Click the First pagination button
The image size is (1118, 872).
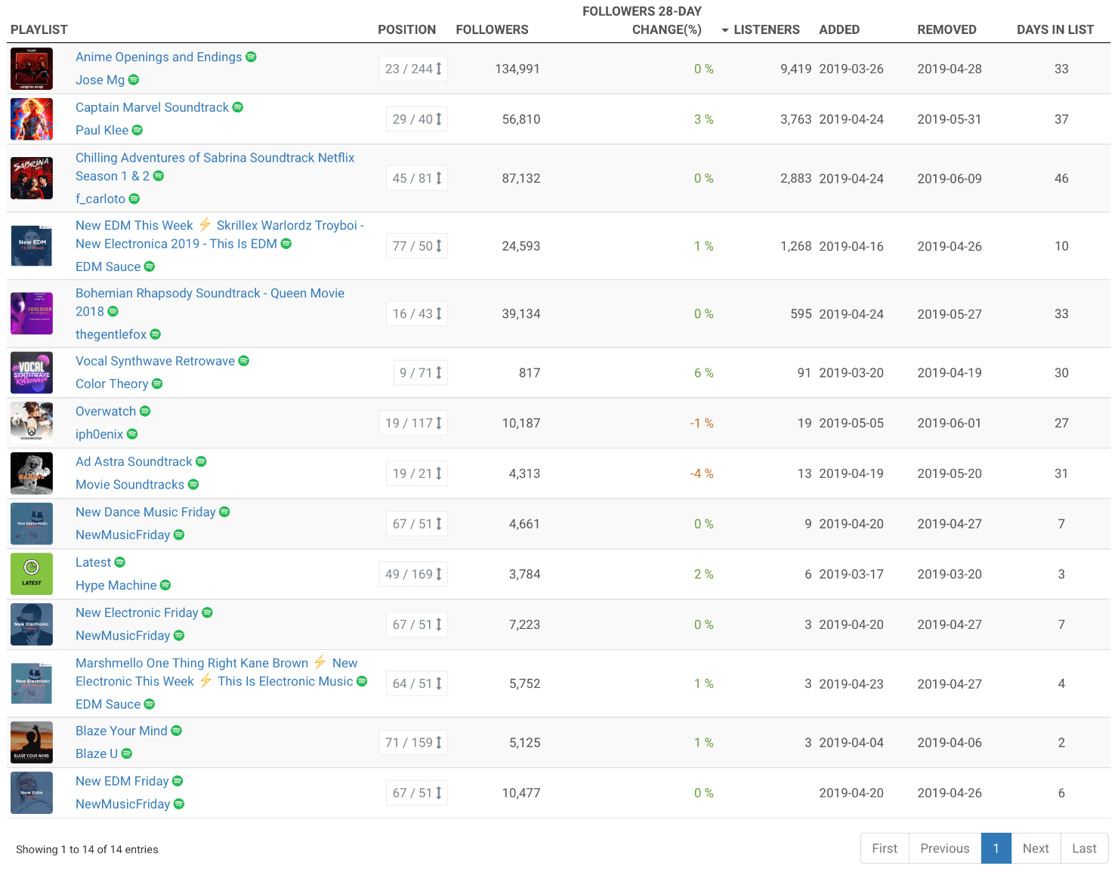pos(884,848)
